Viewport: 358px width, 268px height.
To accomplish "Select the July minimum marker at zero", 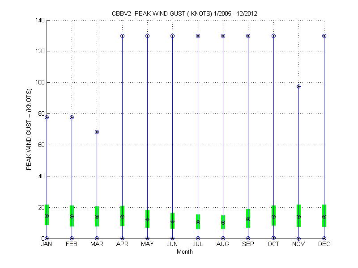I will tap(198, 239).
